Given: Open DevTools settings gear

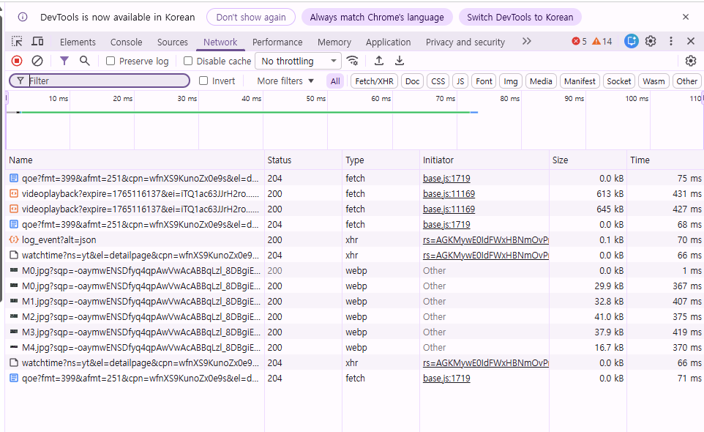Looking at the screenshot, I should pyautogui.click(x=651, y=41).
